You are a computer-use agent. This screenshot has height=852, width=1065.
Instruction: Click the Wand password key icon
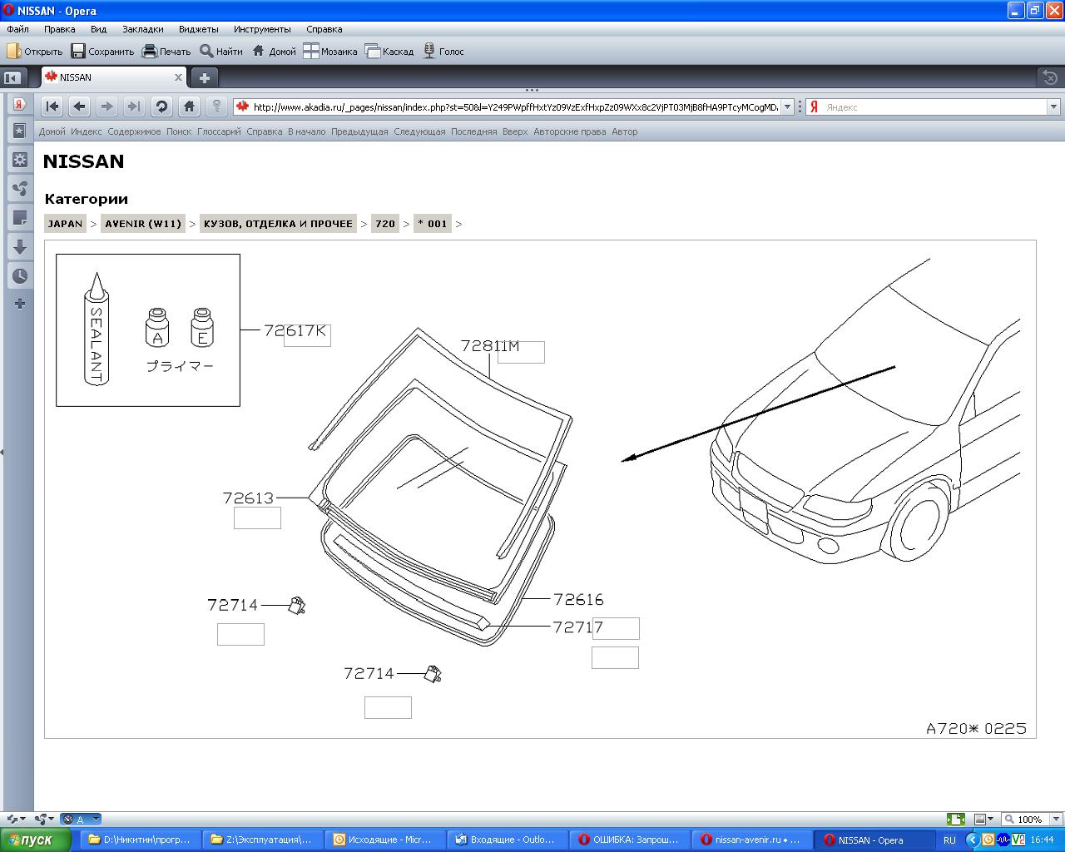(216, 106)
